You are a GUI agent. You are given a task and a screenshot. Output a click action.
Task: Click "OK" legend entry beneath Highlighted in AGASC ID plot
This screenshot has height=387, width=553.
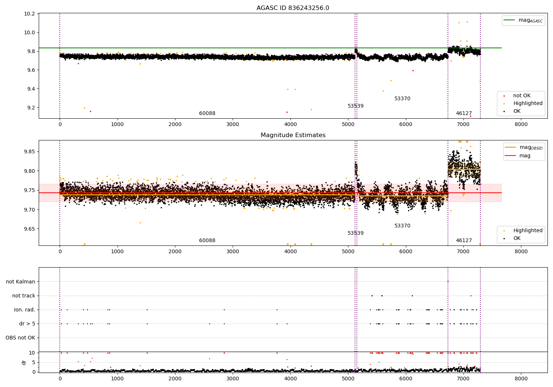coord(517,111)
